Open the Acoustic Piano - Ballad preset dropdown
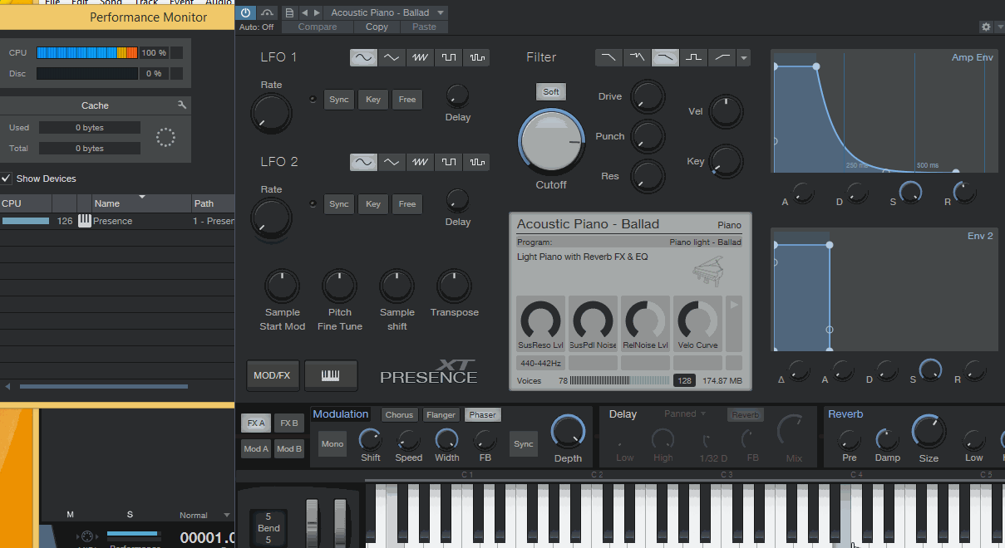Viewport: 1005px width, 548px height. point(386,12)
